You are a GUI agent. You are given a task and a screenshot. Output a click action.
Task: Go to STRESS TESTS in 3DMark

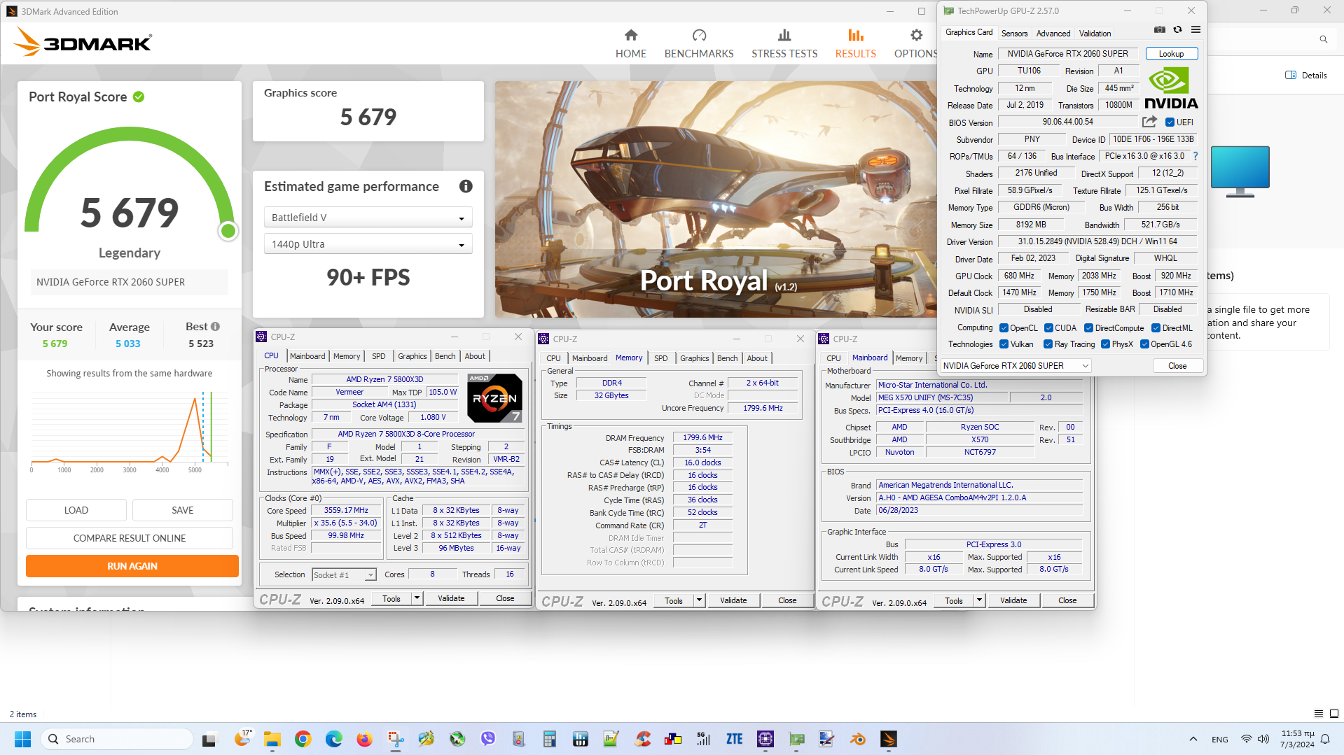pyautogui.click(x=784, y=43)
